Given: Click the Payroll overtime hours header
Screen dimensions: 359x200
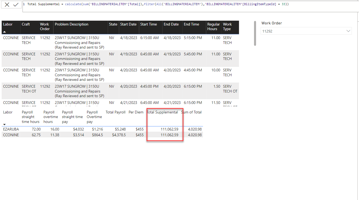Looking at the screenshot, I should coord(50,117).
